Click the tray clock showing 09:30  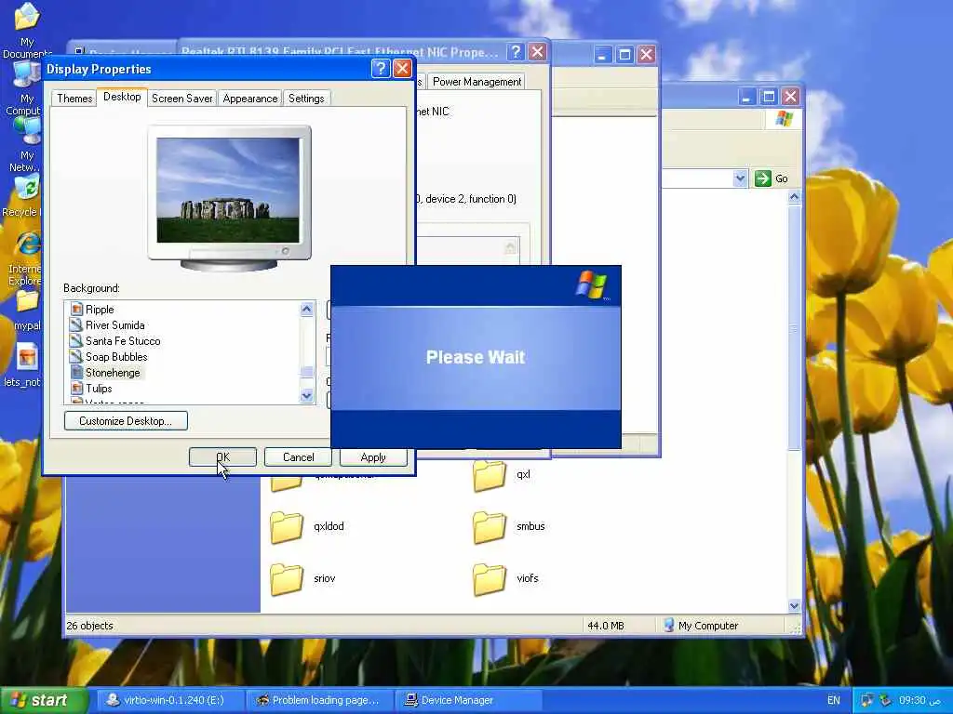920,700
